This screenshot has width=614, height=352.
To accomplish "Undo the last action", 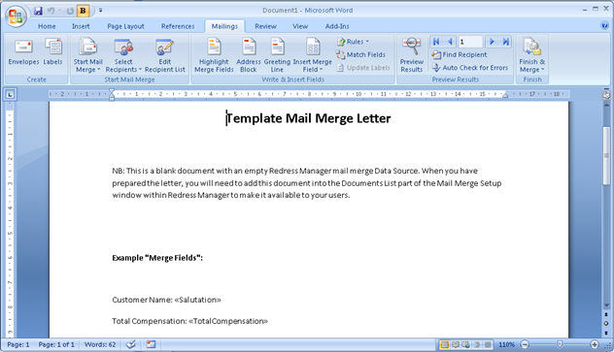I will (51, 11).
